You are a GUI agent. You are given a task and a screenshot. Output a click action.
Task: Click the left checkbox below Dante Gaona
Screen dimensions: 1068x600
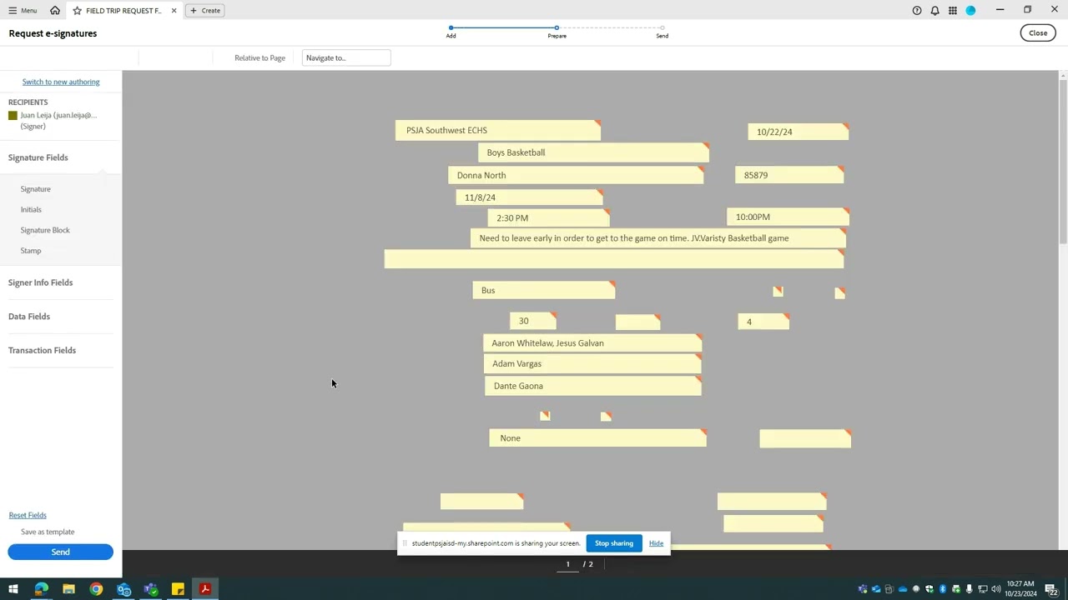pyautogui.click(x=545, y=416)
